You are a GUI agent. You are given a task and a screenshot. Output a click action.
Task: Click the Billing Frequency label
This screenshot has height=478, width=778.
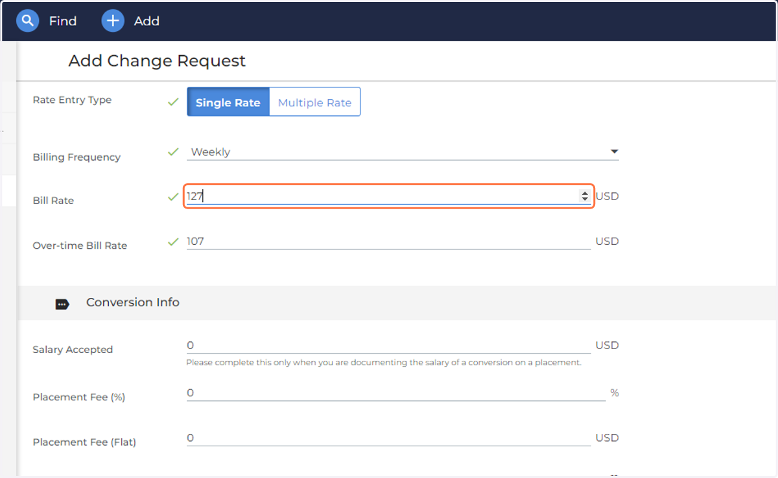click(77, 157)
